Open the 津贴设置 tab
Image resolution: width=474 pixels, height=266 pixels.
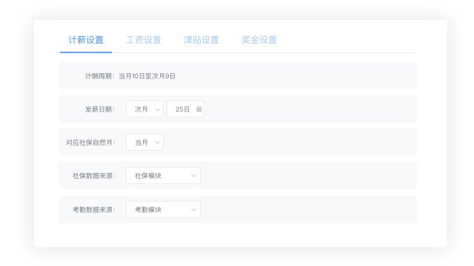(201, 40)
